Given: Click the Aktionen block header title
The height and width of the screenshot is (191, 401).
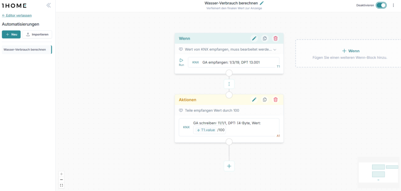Looking at the screenshot, I should click(187, 99).
